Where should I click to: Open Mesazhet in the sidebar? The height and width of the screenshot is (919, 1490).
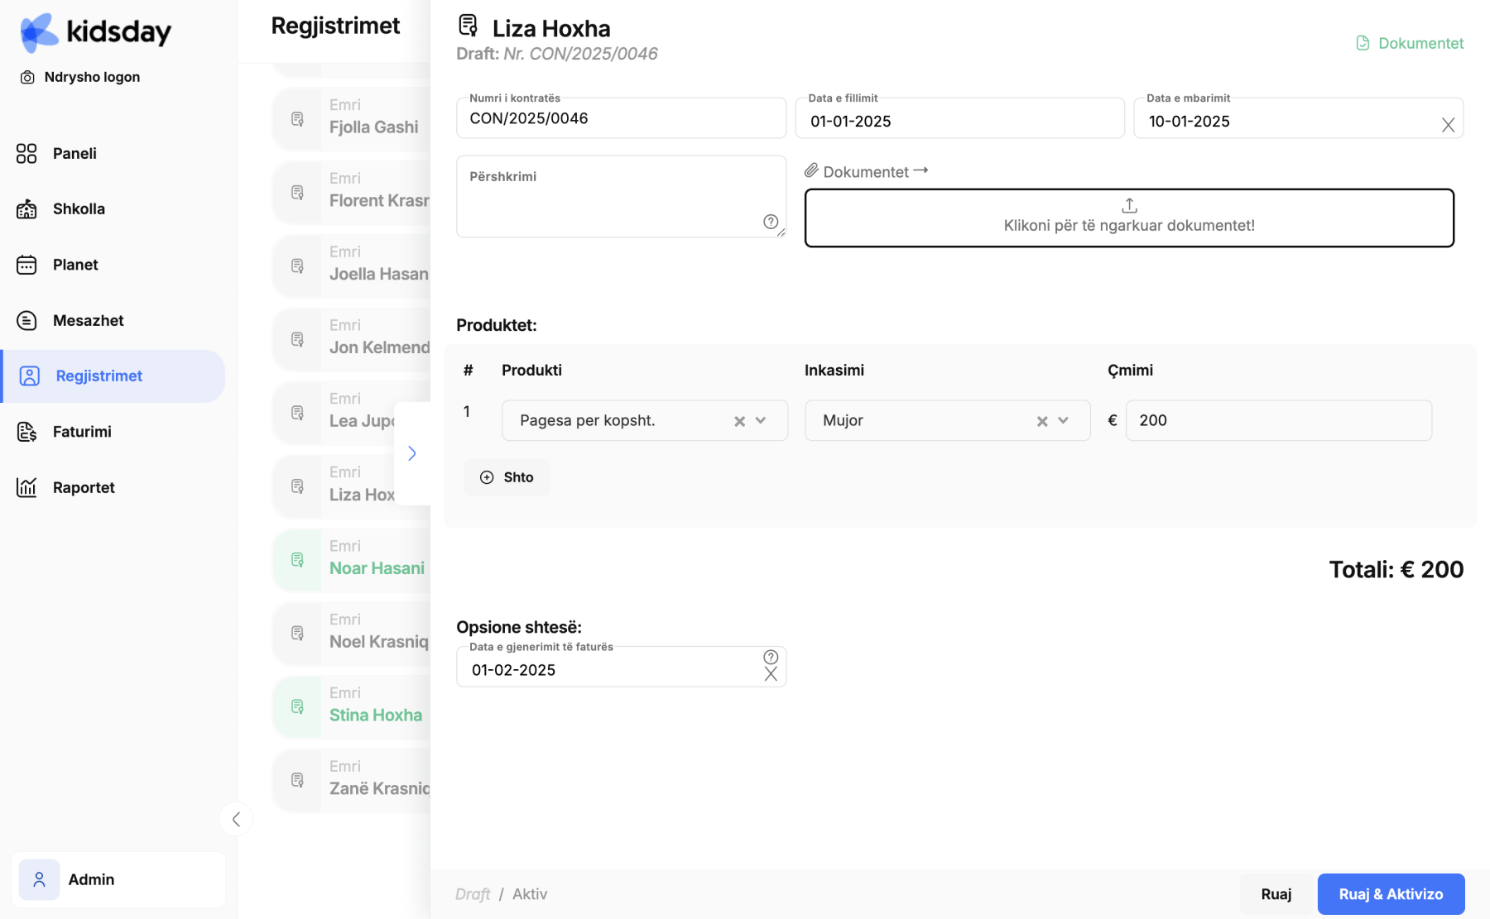click(88, 320)
